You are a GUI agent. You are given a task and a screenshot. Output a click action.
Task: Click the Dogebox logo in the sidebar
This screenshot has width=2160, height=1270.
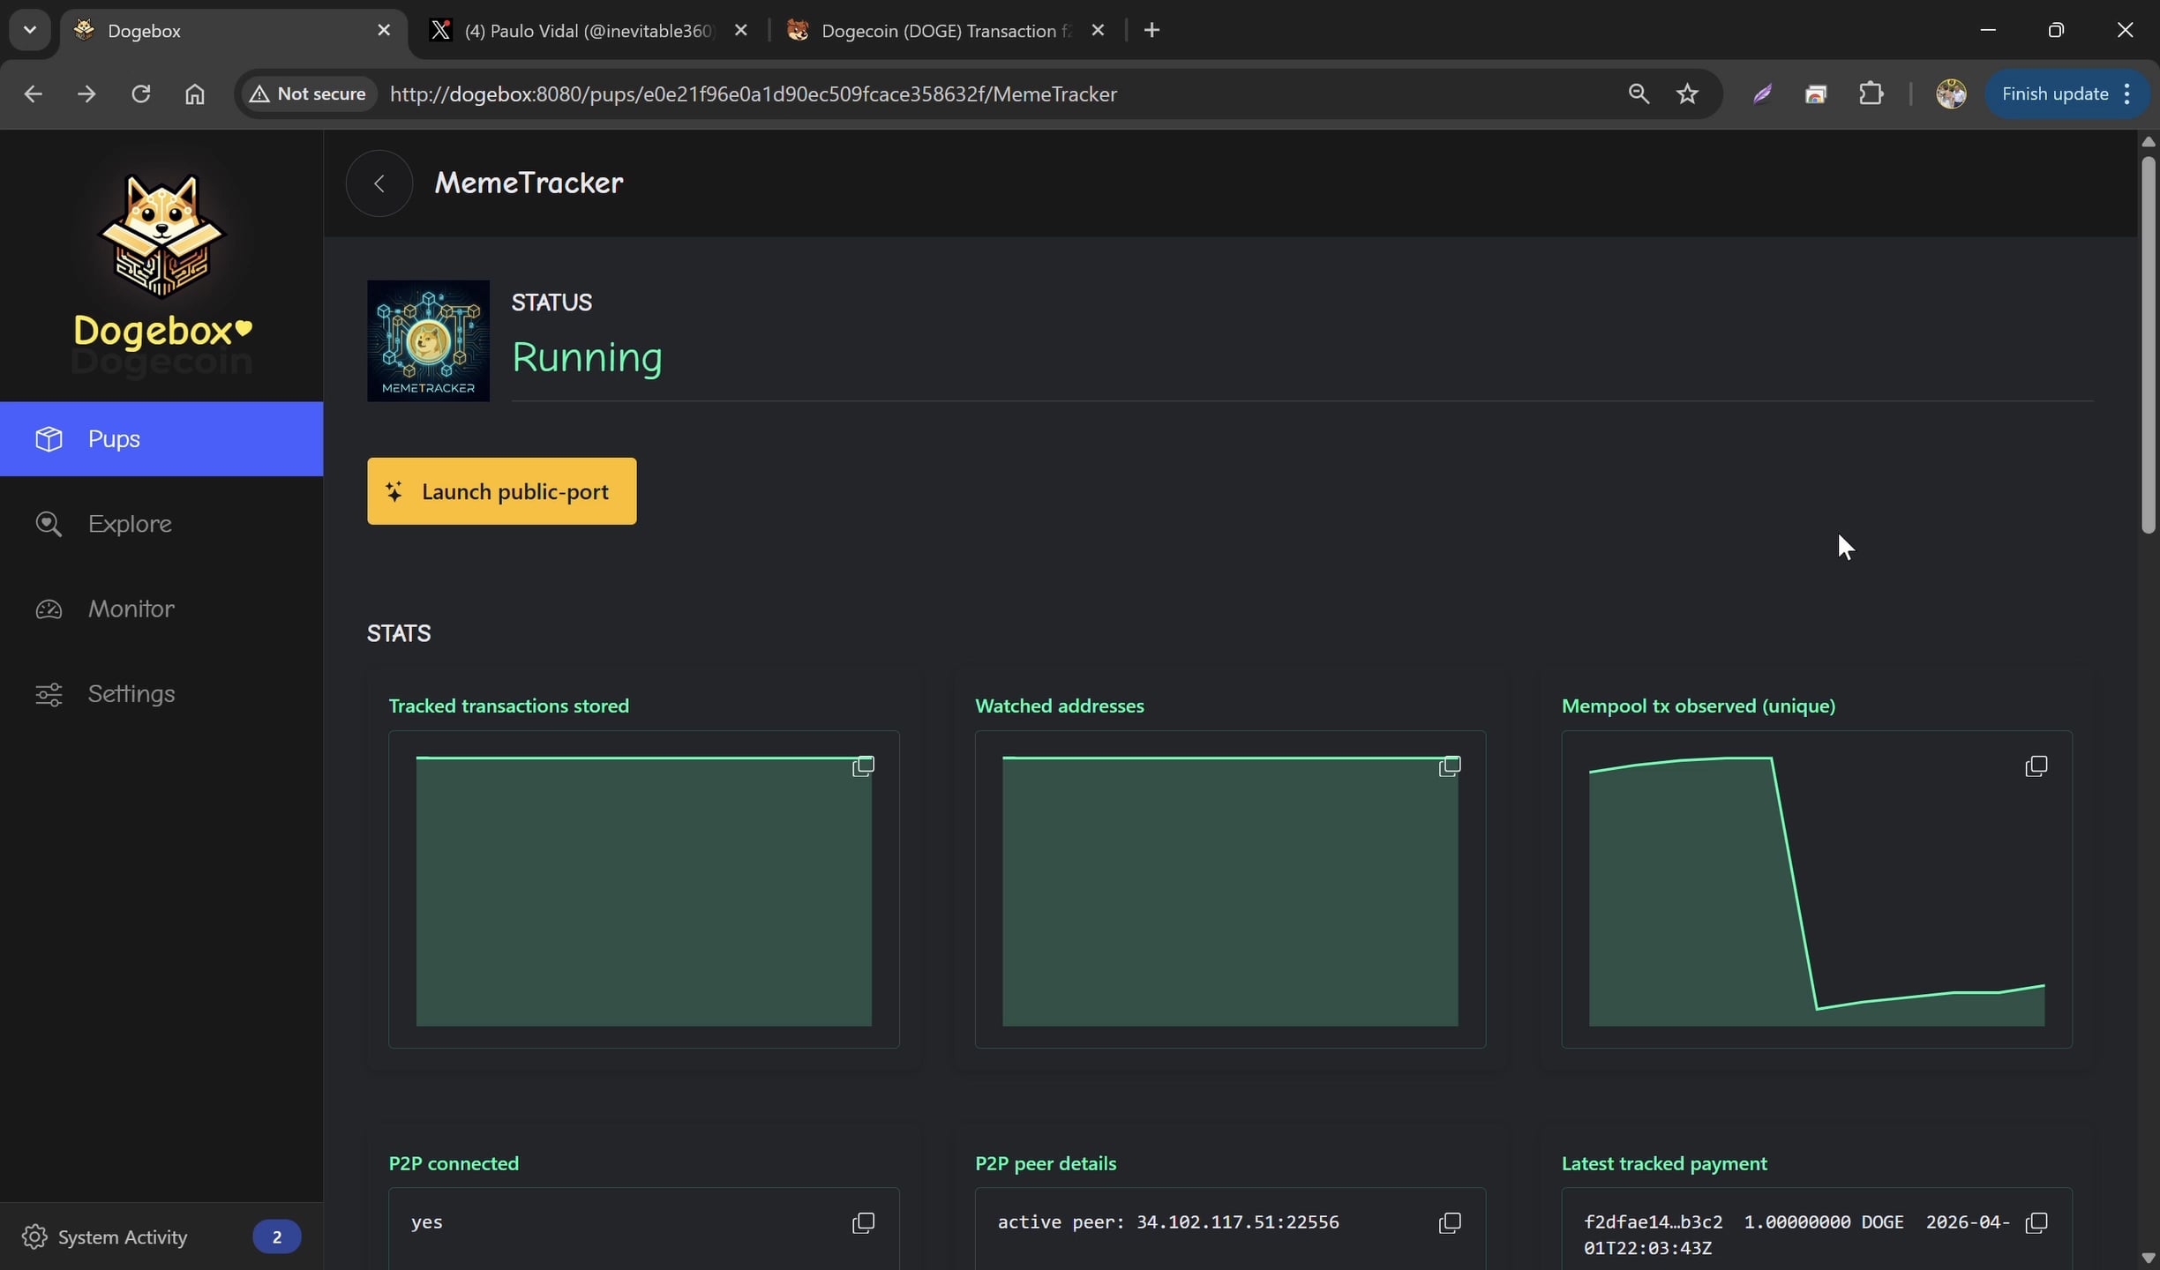pyautogui.click(x=161, y=236)
